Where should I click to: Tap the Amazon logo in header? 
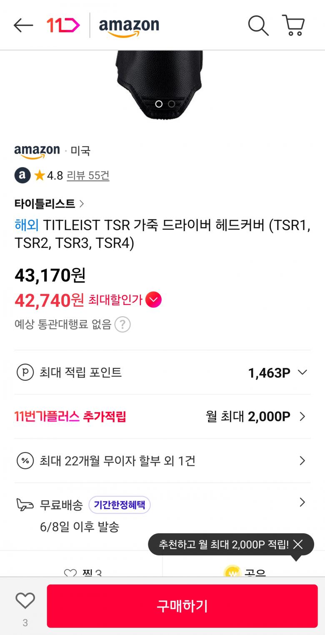point(129,26)
